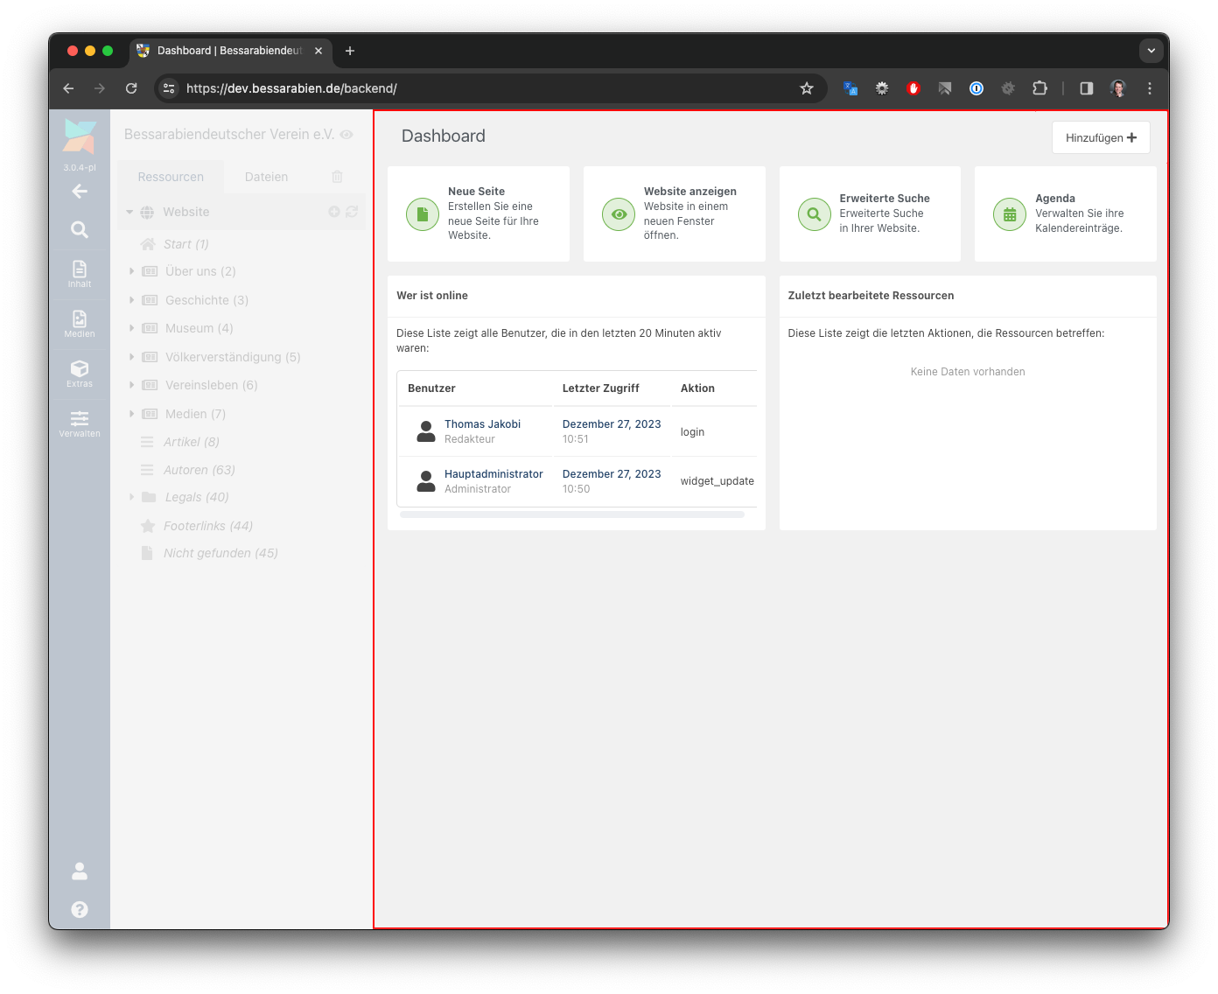Click horizontal scrollbar under online users table
The image size is (1218, 994).
[x=572, y=514]
